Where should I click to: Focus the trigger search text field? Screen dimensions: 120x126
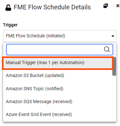[60, 50]
